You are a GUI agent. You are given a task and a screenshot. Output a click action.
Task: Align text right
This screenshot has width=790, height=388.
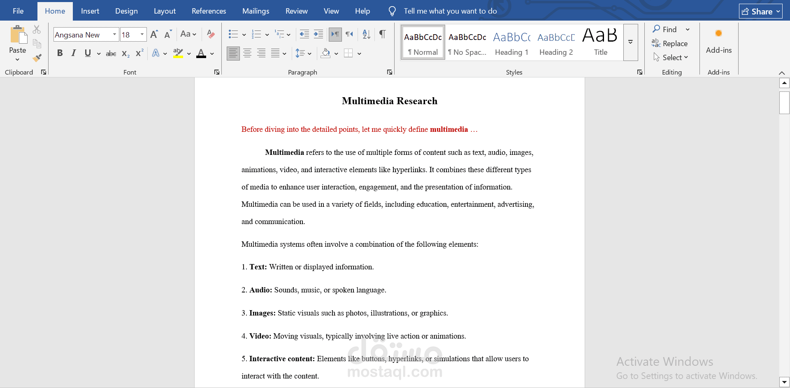(x=261, y=53)
